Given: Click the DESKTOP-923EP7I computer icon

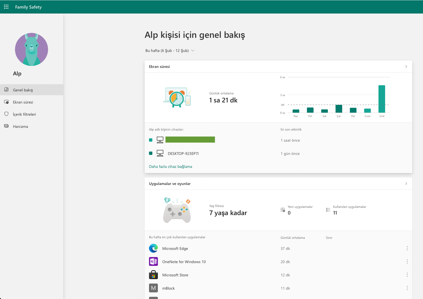Looking at the screenshot, I should [160, 153].
